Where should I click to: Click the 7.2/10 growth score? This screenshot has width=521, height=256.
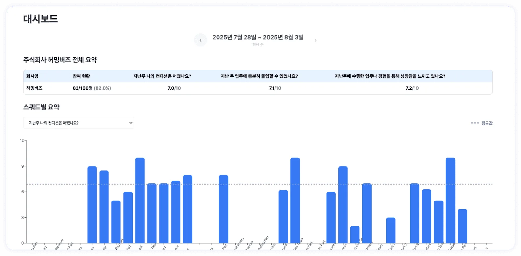[412, 88]
